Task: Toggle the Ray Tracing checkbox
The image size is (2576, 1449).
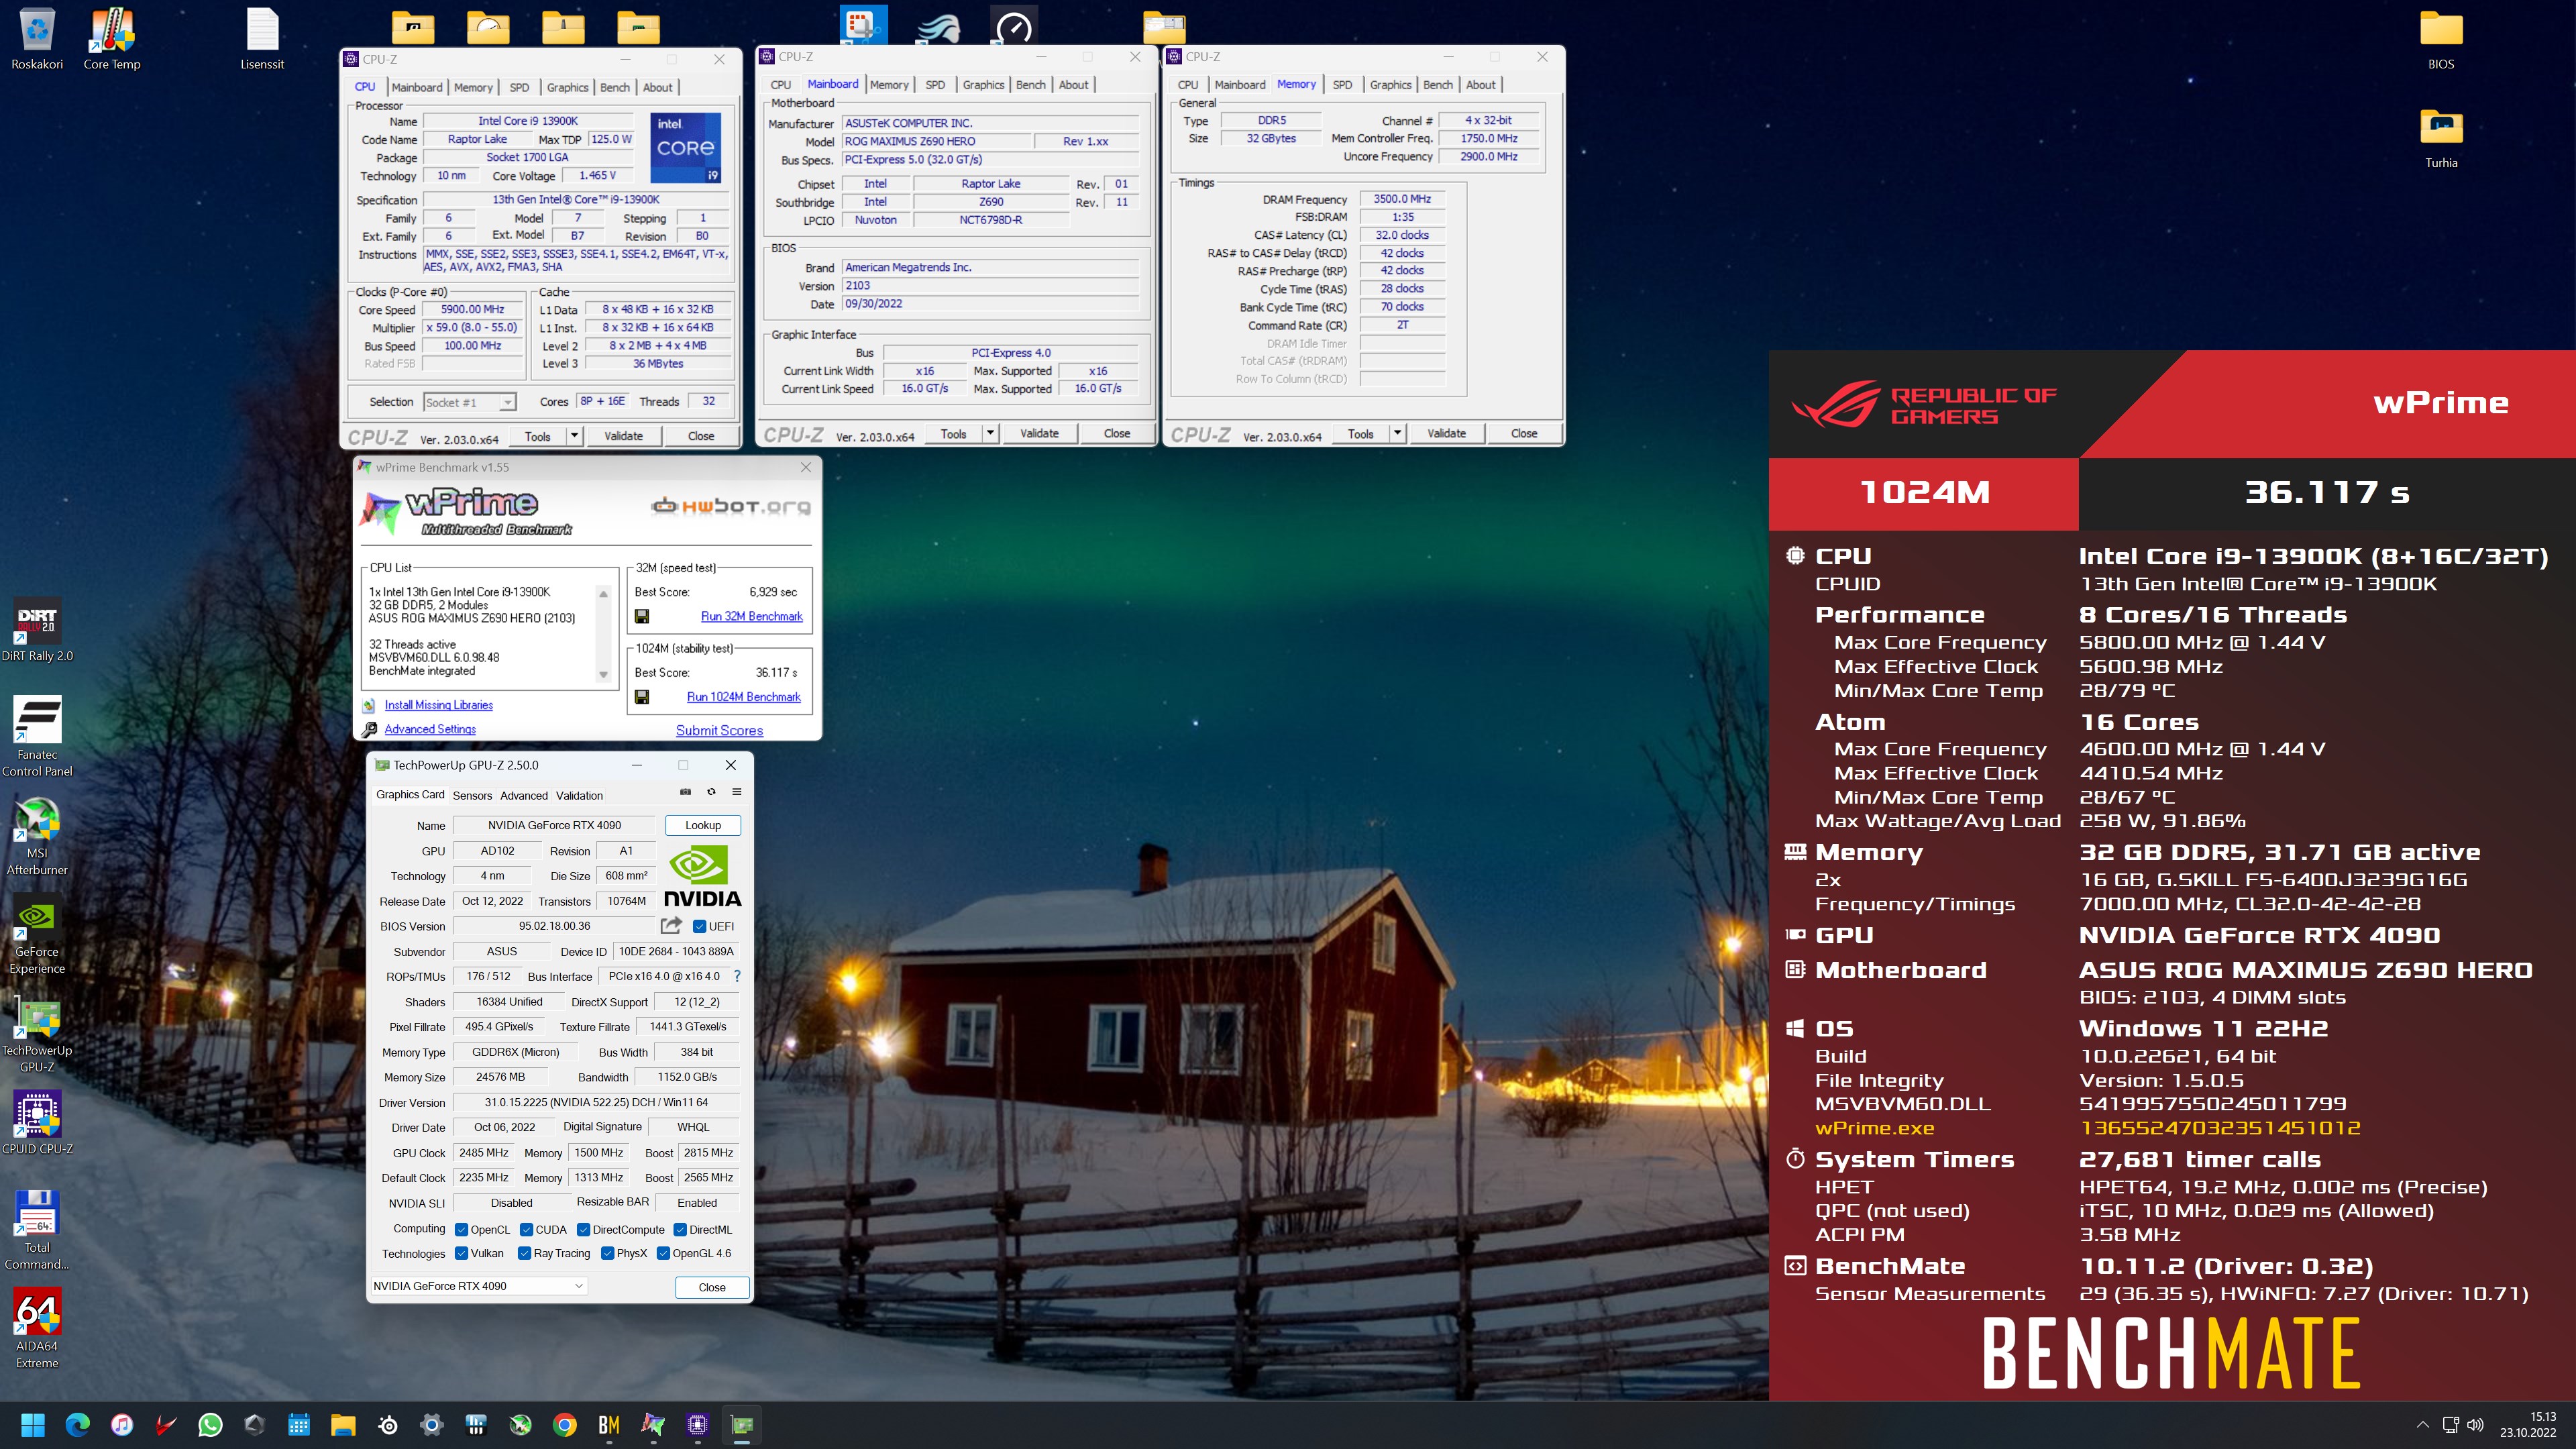Action: click(x=524, y=1253)
